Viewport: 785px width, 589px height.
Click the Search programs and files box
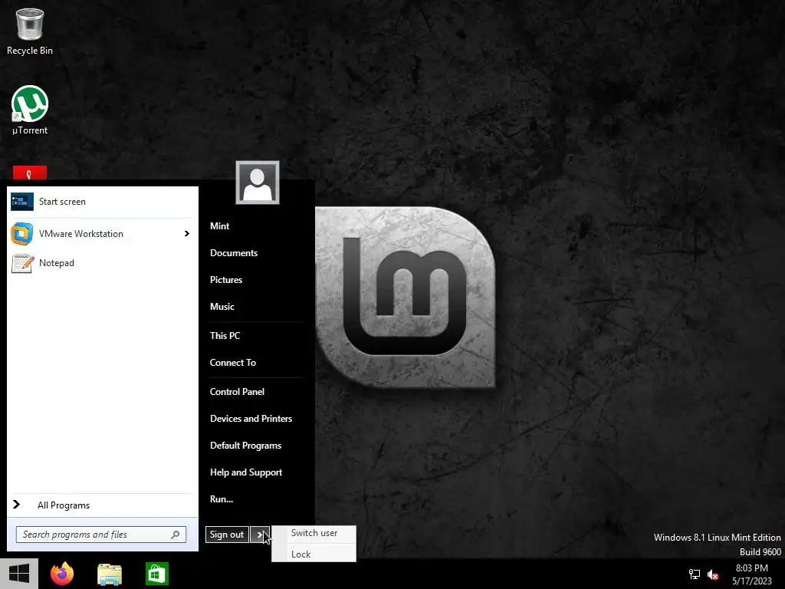pos(101,535)
